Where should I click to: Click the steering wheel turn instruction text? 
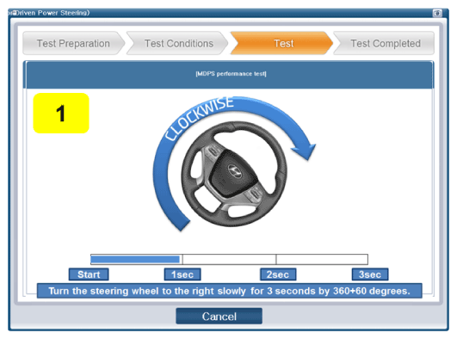pos(230,291)
